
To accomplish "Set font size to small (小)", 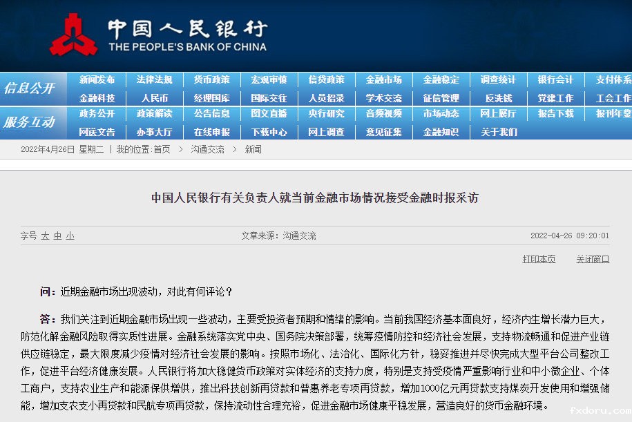I will coord(70,236).
